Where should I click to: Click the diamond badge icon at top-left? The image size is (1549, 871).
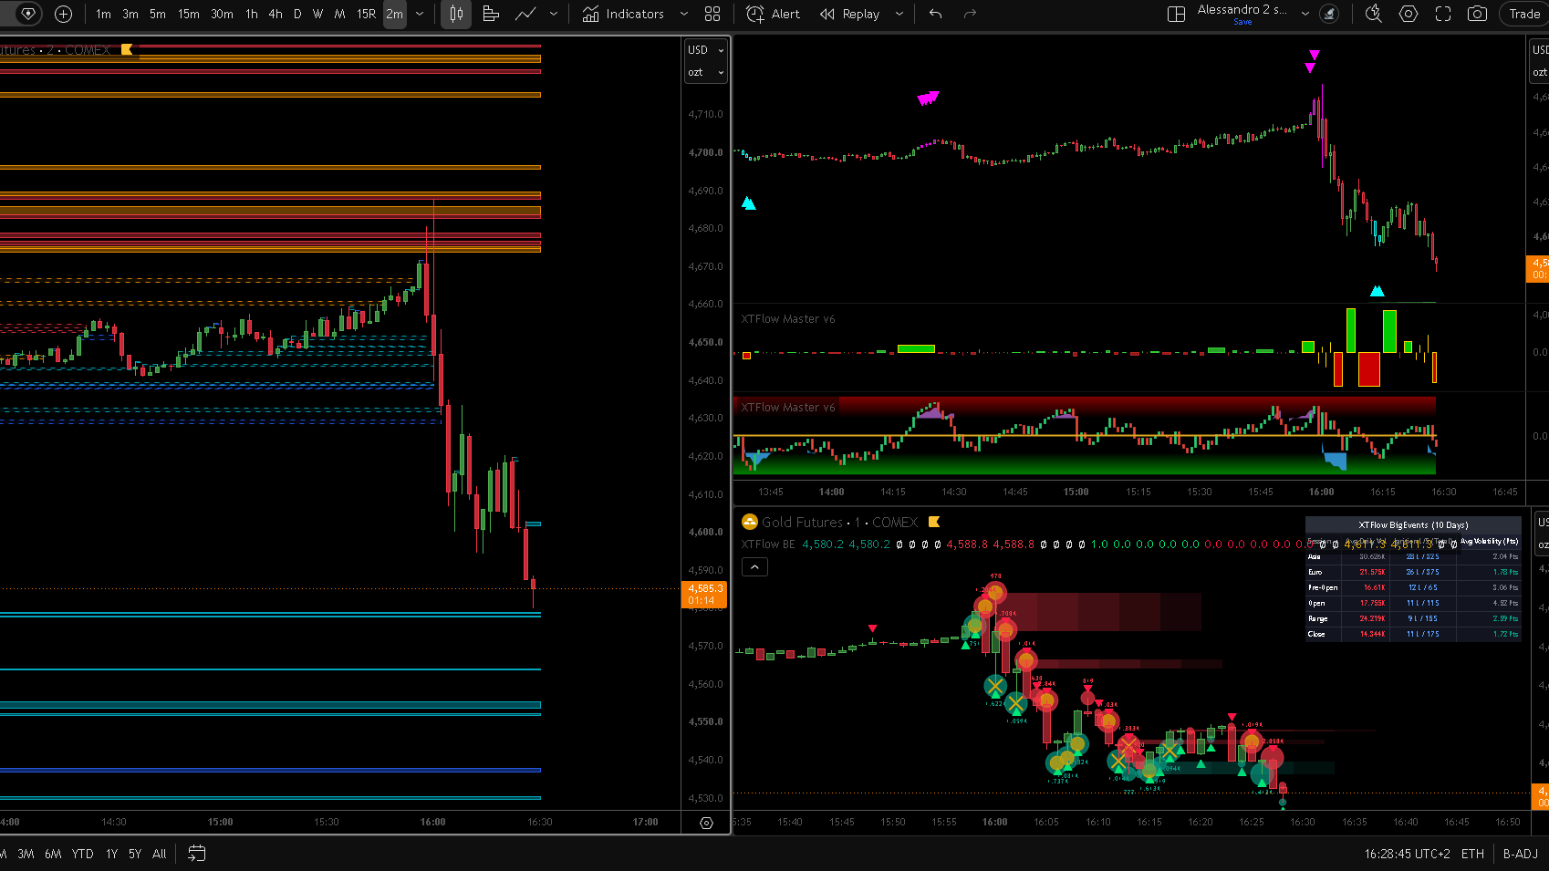pos(28,14)
